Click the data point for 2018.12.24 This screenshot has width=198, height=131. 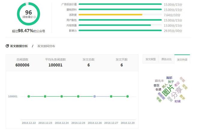pyautogui.click(x=61, y=96)
